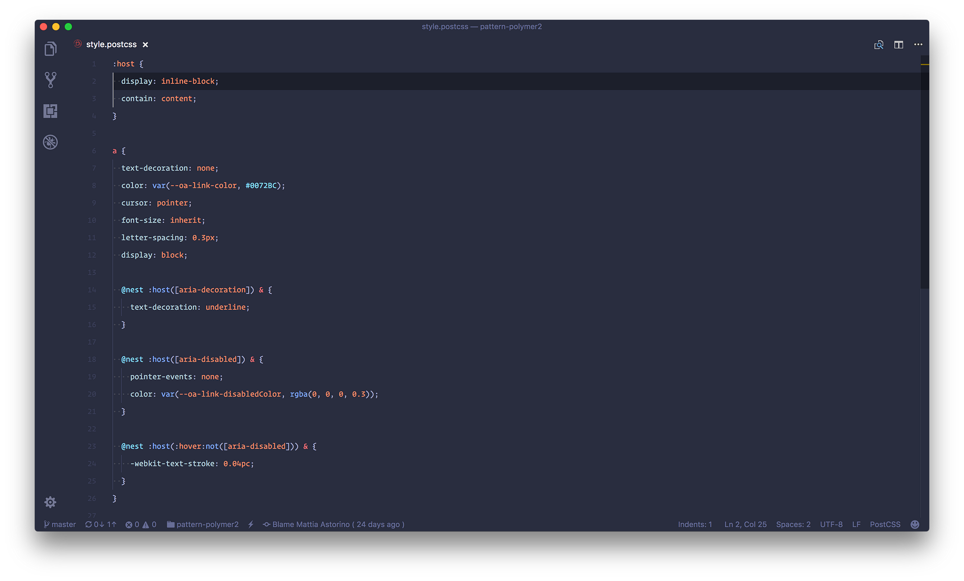The image size is (964, 581).
Task: Open the UTF-8 encoding selector
Action: (x=831, y=525)
